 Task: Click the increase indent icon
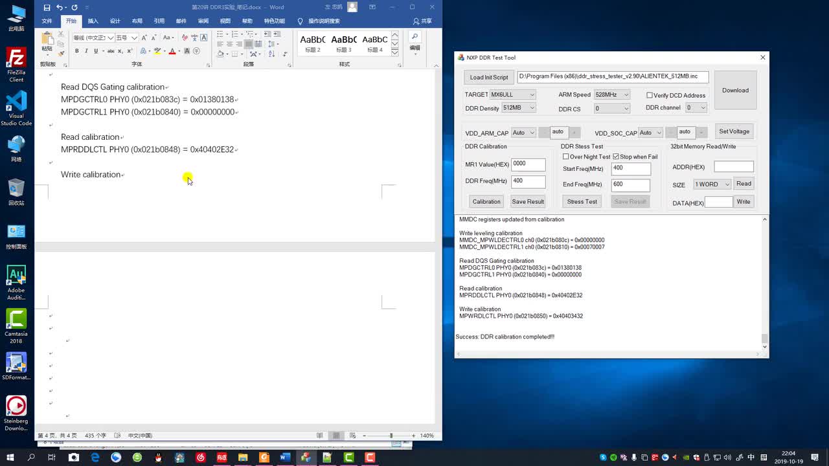pyautogui.click(x=277, y=34)
